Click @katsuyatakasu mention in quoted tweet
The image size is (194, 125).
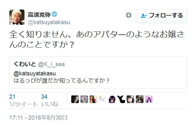[x=35, y=73]
